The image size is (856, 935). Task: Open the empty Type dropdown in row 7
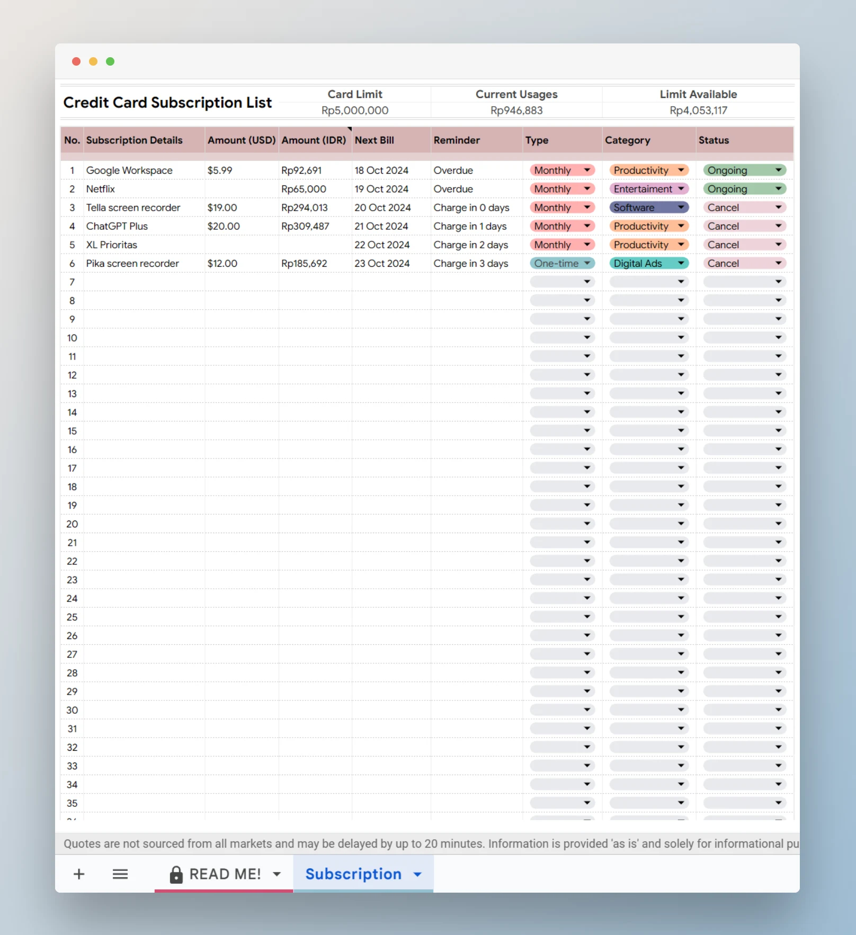pyautogui.click(x=562, y=282)
